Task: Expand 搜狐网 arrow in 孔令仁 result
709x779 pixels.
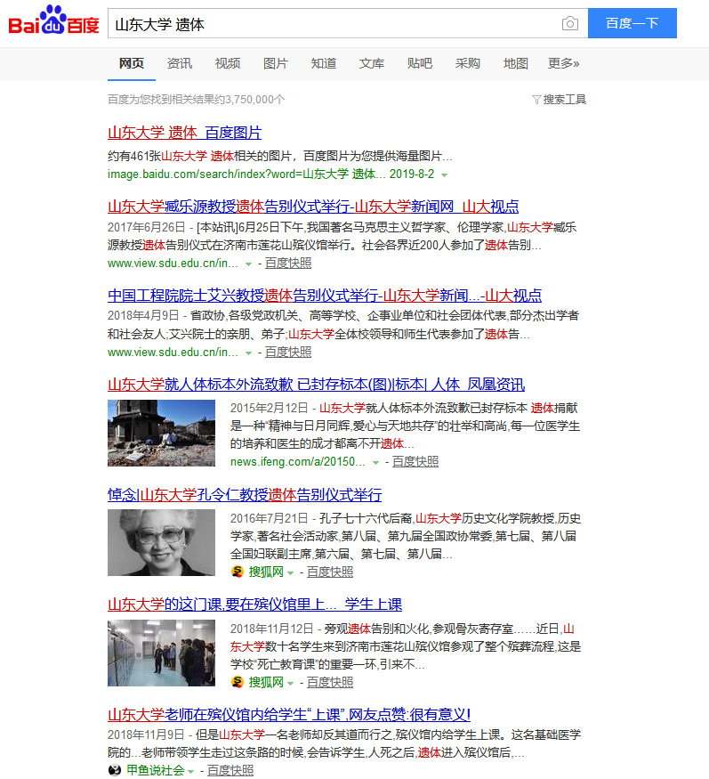Action: (x=291, y=573)
